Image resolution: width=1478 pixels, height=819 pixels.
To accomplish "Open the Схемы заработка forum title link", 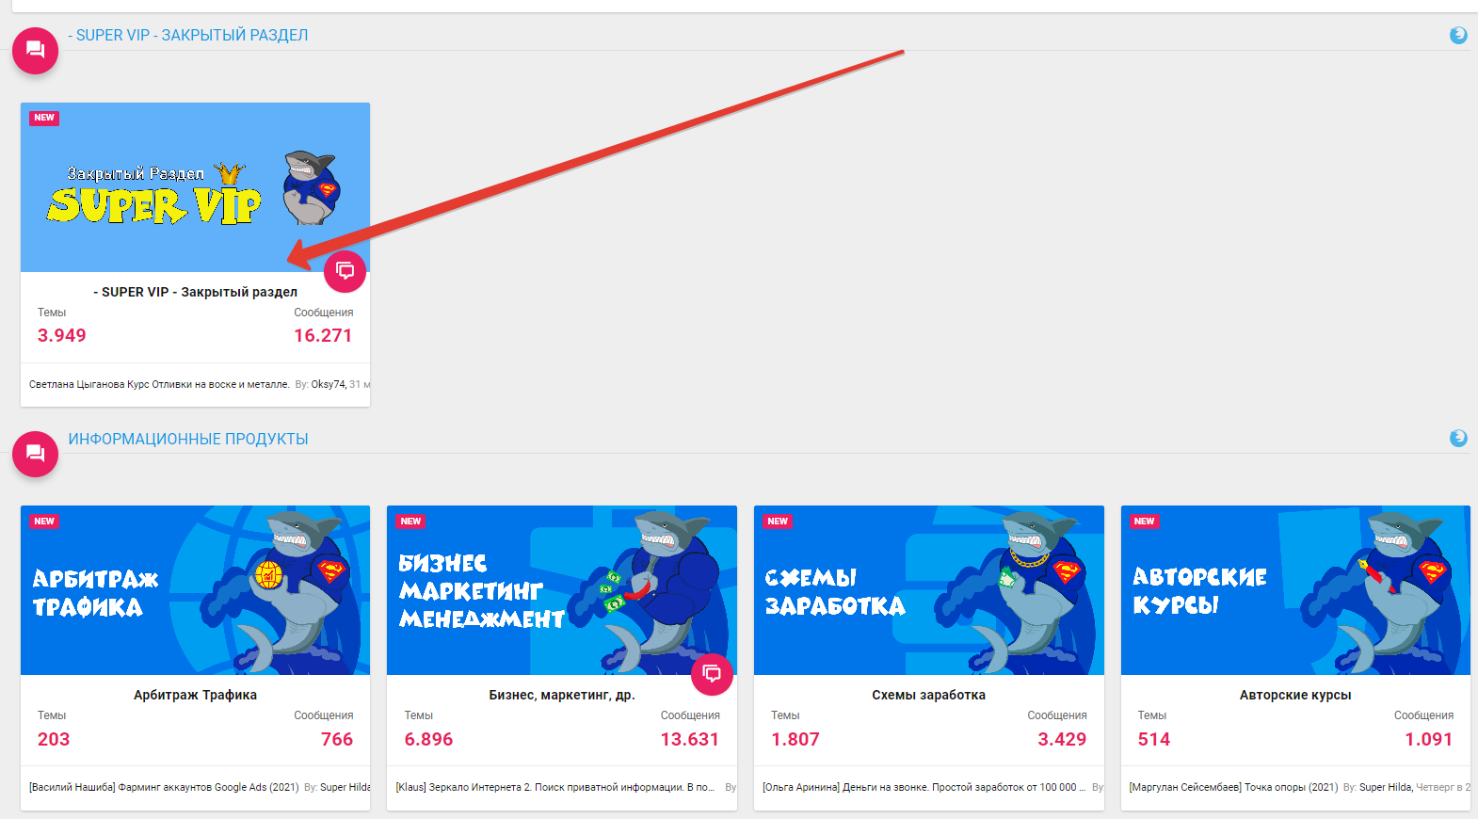I will tap(929, 695).
